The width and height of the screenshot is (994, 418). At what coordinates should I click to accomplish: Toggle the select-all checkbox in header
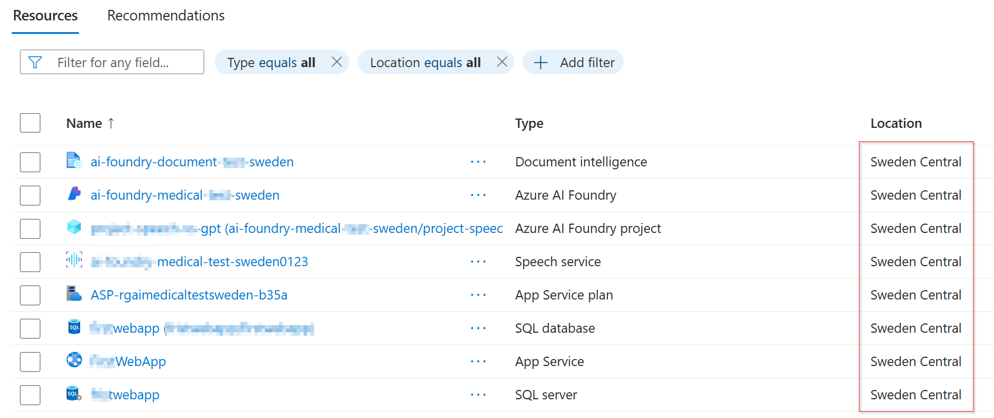[30, 123]
